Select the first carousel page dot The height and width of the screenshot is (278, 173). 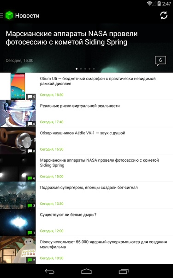click(x=77, y=69)
